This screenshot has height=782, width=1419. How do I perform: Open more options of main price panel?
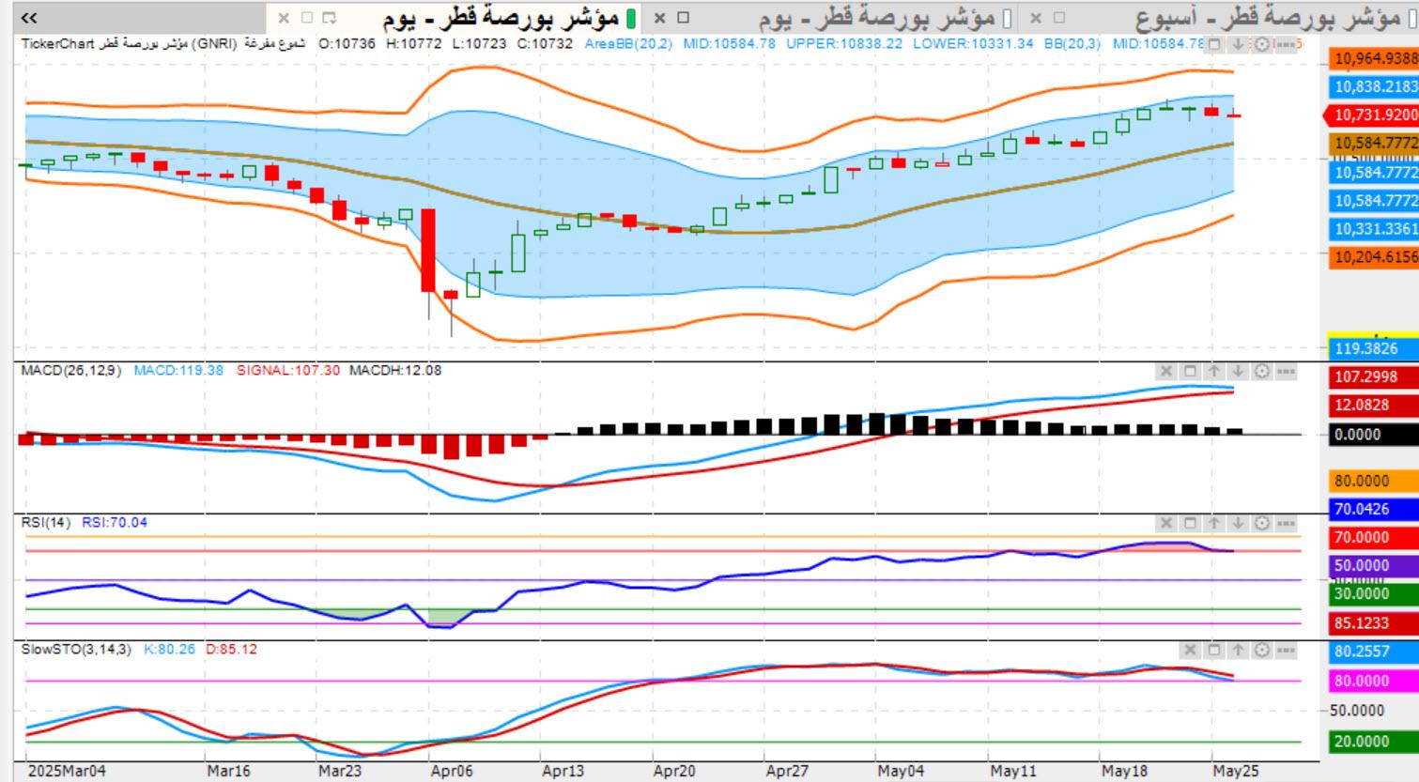pos(1286,44)
